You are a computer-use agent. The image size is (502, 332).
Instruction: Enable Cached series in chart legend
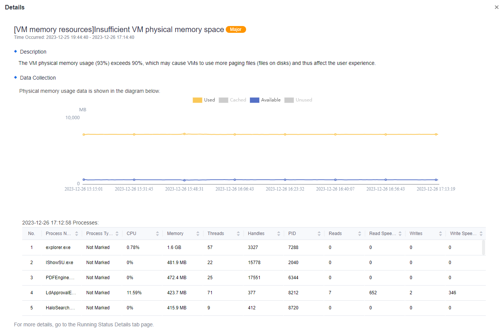tap(233, 100)
